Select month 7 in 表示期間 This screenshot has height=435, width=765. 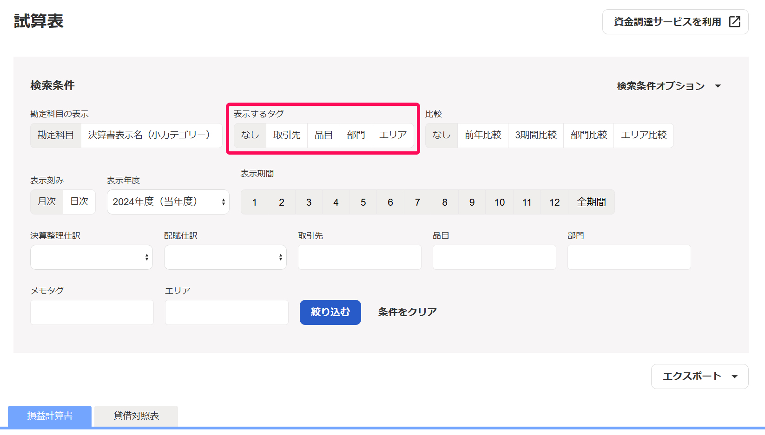tap(417, 202)
